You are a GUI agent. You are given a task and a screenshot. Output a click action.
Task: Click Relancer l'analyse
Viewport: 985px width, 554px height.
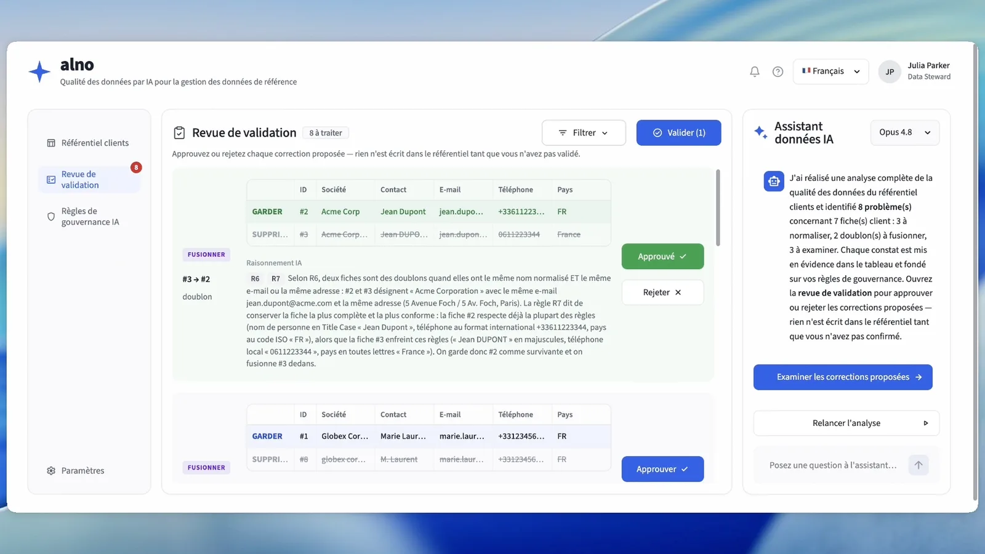point(846,424)
